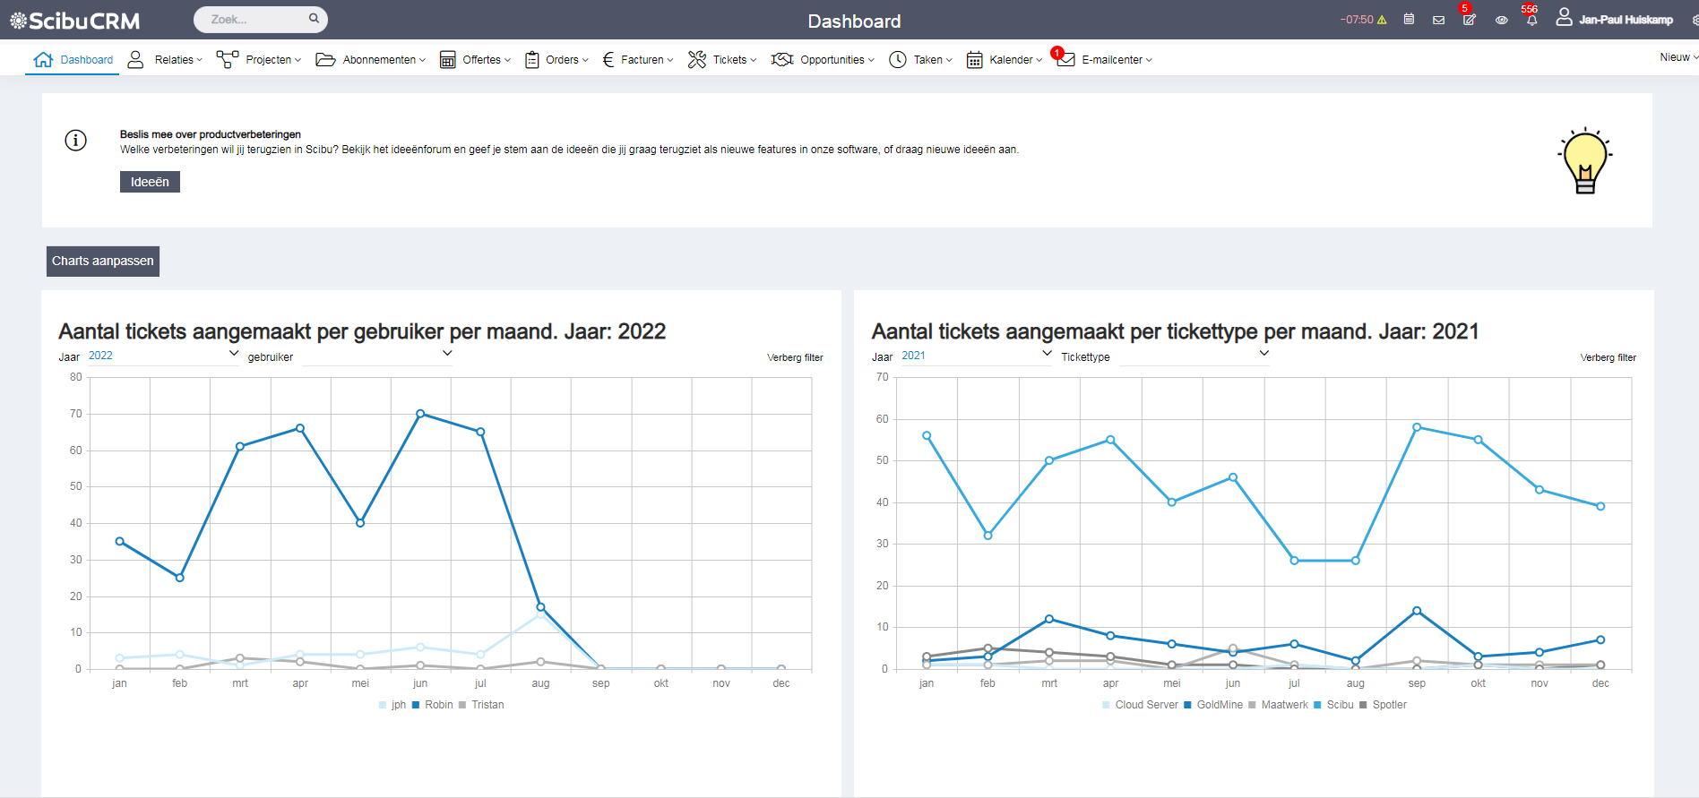This screenshot has width=1699, height=798.
Task: Click the Orders clipboard icon
Action: [x=531, y=60]
